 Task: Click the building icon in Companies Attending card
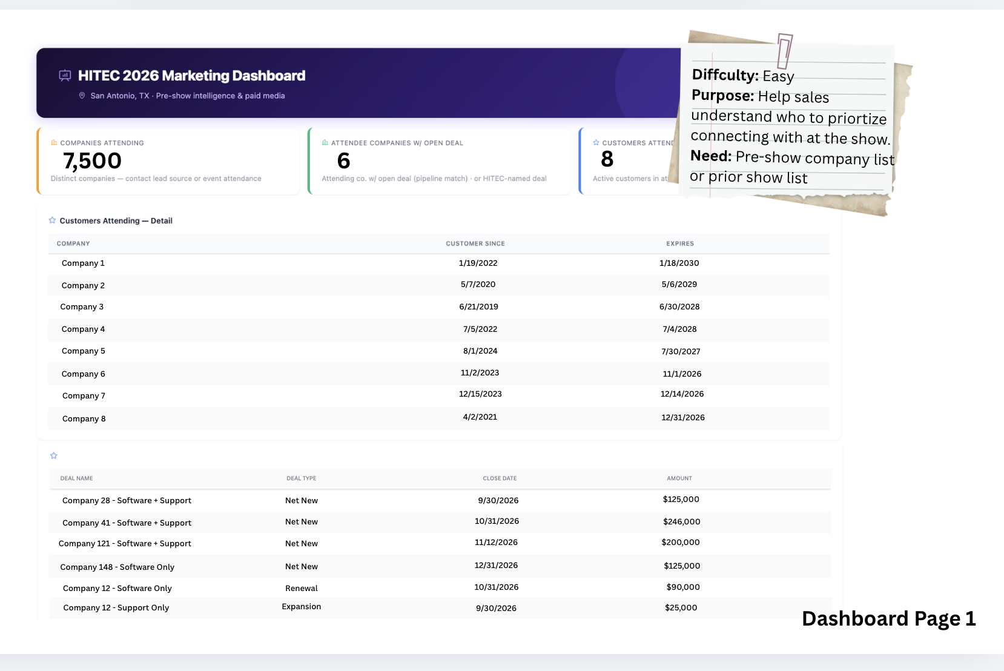click(x=54, y=143)
